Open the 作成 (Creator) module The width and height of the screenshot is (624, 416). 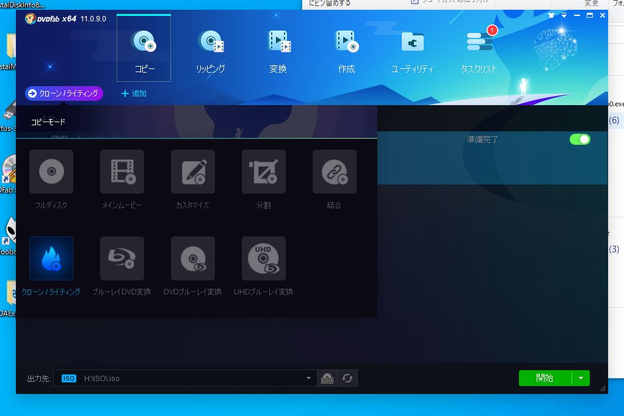click(346, 51)
